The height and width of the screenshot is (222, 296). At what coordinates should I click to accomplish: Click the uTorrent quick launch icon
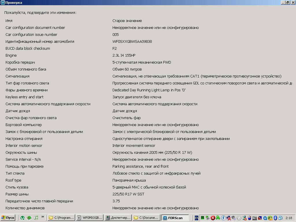pos(22,218)
